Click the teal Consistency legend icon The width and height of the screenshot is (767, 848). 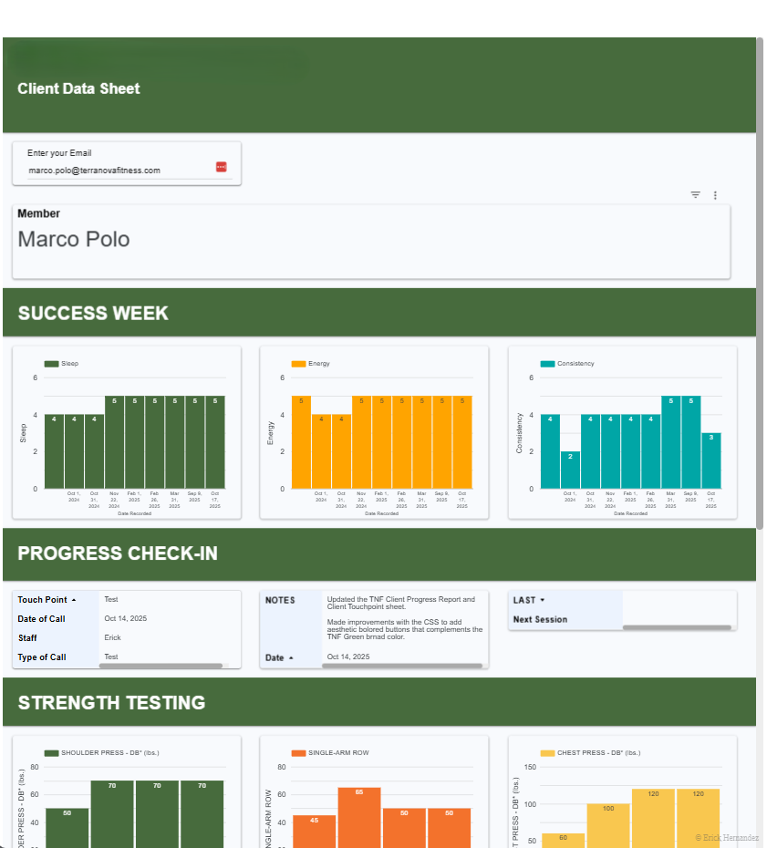point(548,363)
